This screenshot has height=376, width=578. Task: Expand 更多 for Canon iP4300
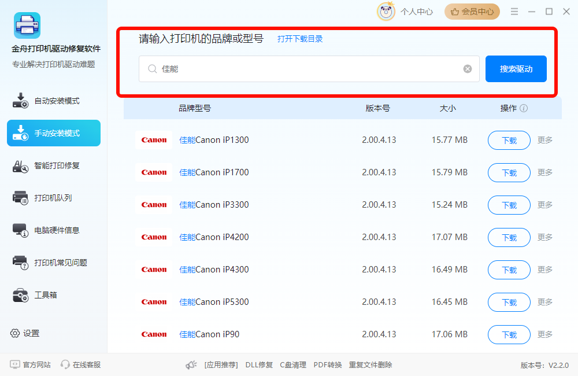coord(545,270)
